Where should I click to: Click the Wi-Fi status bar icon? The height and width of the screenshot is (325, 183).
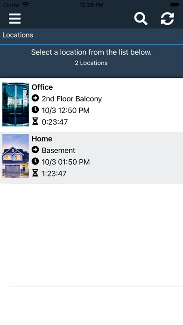click(26, 4)
